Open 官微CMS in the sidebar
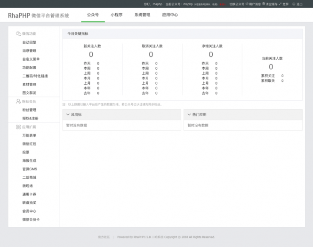Viewport: 313px width, 247px height. tap(30, 169)
